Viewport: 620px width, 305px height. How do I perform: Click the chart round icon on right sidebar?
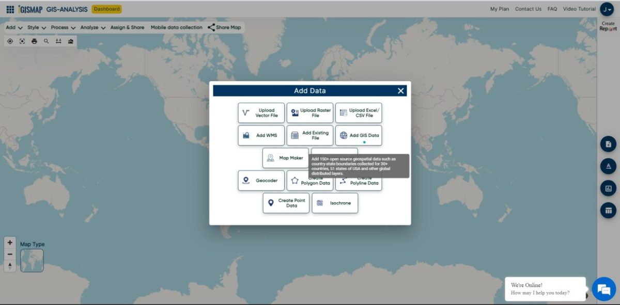(x=608, y=188)
